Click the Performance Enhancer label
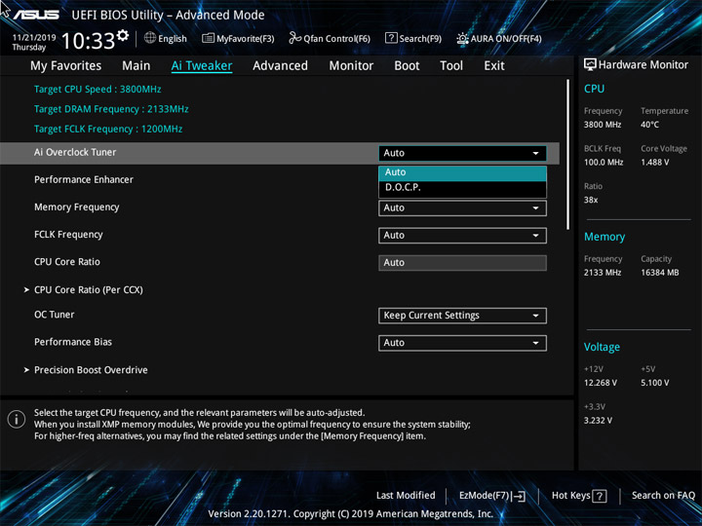The height and width of the screenshot is (526, 702). click(x=84, y=180)
